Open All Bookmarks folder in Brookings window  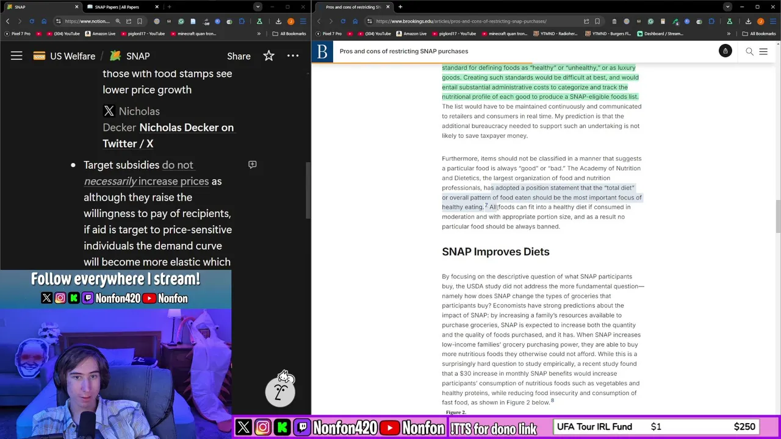coord(759,34)
